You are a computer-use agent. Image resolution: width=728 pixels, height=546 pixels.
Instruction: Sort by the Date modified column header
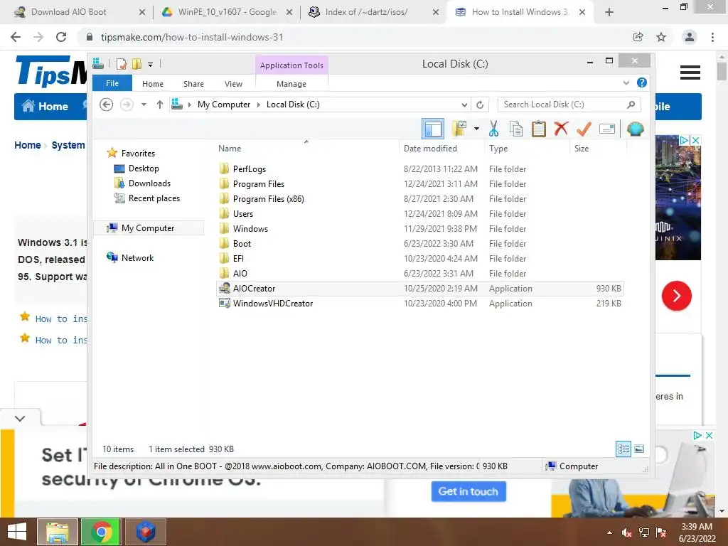click(x=430, y=149)
